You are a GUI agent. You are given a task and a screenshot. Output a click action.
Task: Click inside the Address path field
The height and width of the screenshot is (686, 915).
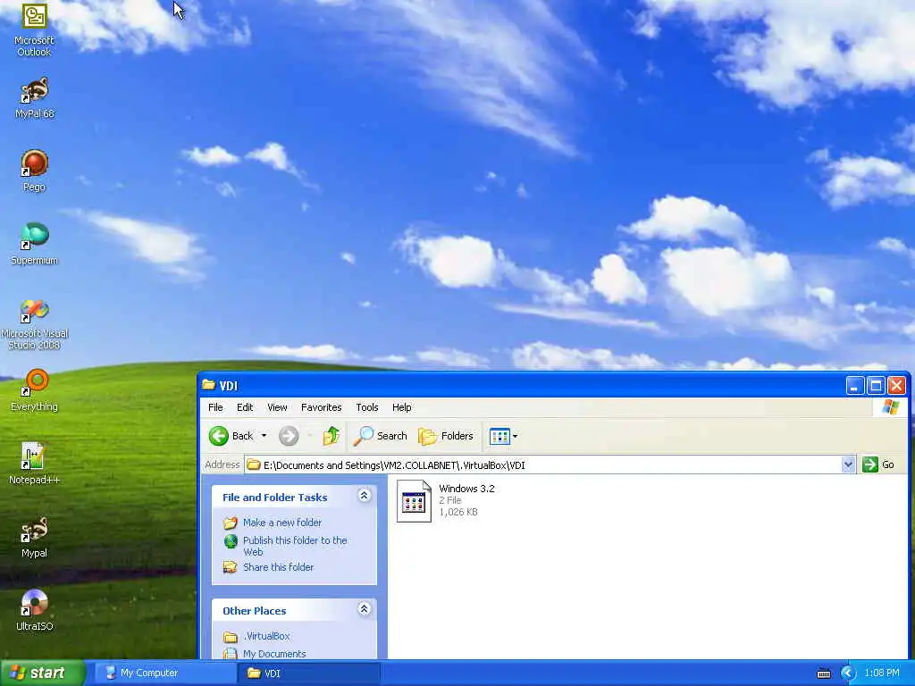542,464
